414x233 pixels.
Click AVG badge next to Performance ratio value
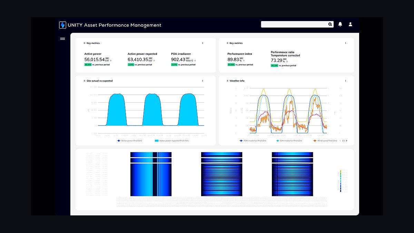(x=285, y=59)
